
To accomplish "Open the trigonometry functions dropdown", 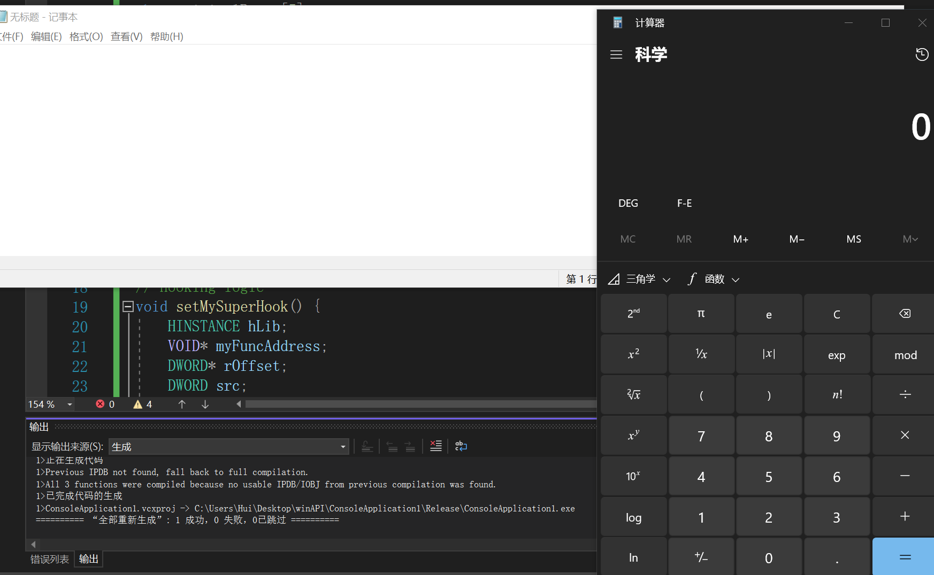I will (639, 279).
